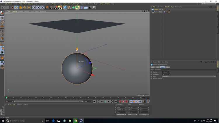The width and height of the screenshot is (219, 123).
Task: Open the Size mode dropdown
Action: [x=132, y=115]
